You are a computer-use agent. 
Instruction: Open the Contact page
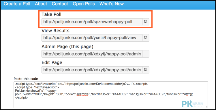(60, 4)
